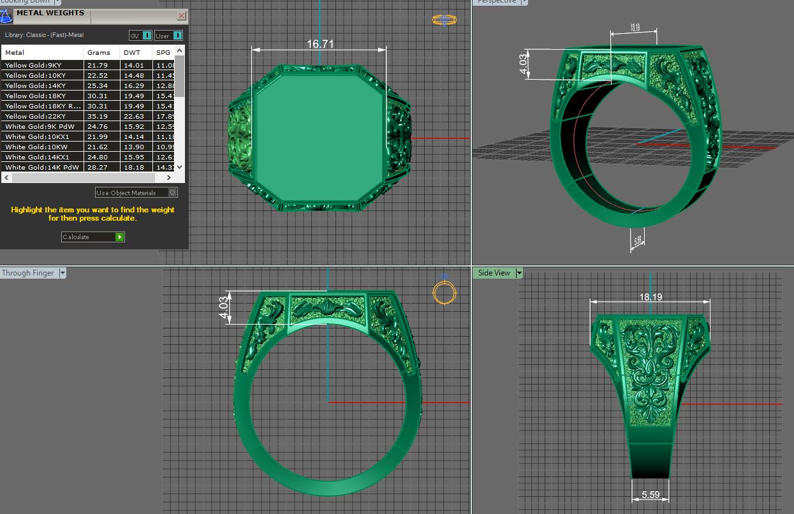Click the 25.34 grams cell
Viewport: 794px width, 514px height.
coord(102,85)
